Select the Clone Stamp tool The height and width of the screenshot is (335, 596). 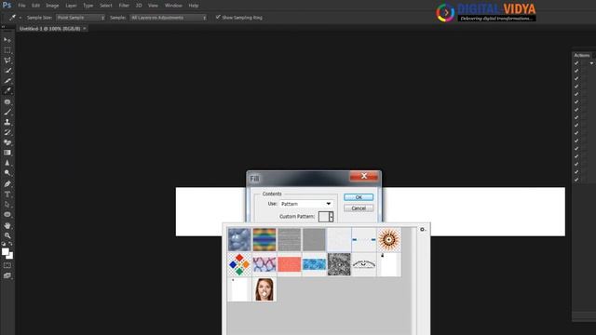coord(7,122)
